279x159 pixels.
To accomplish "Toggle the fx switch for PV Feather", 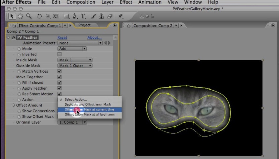I will [x=13, y=37].
